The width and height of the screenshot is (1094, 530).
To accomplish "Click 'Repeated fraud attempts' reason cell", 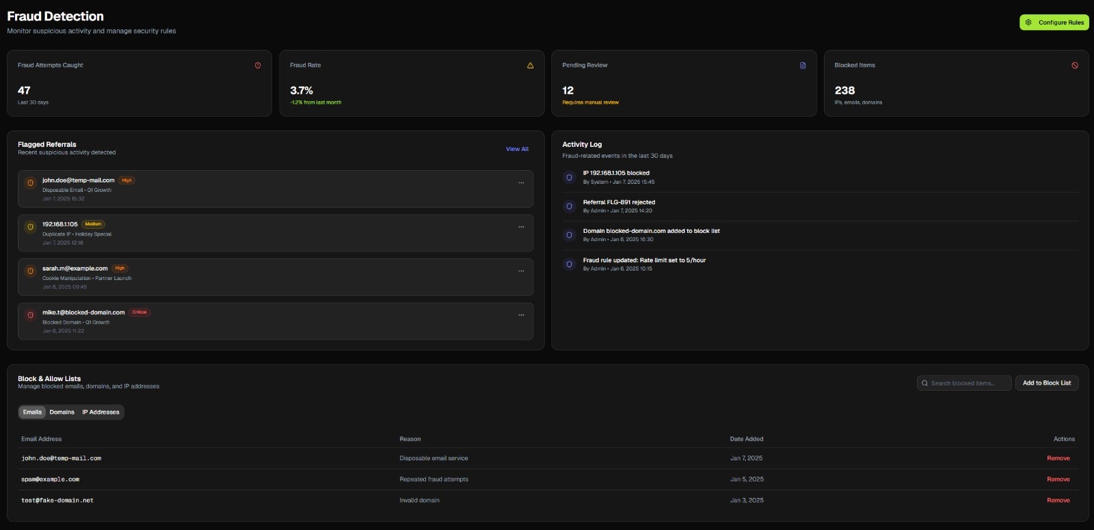I will tap(433, 479).
